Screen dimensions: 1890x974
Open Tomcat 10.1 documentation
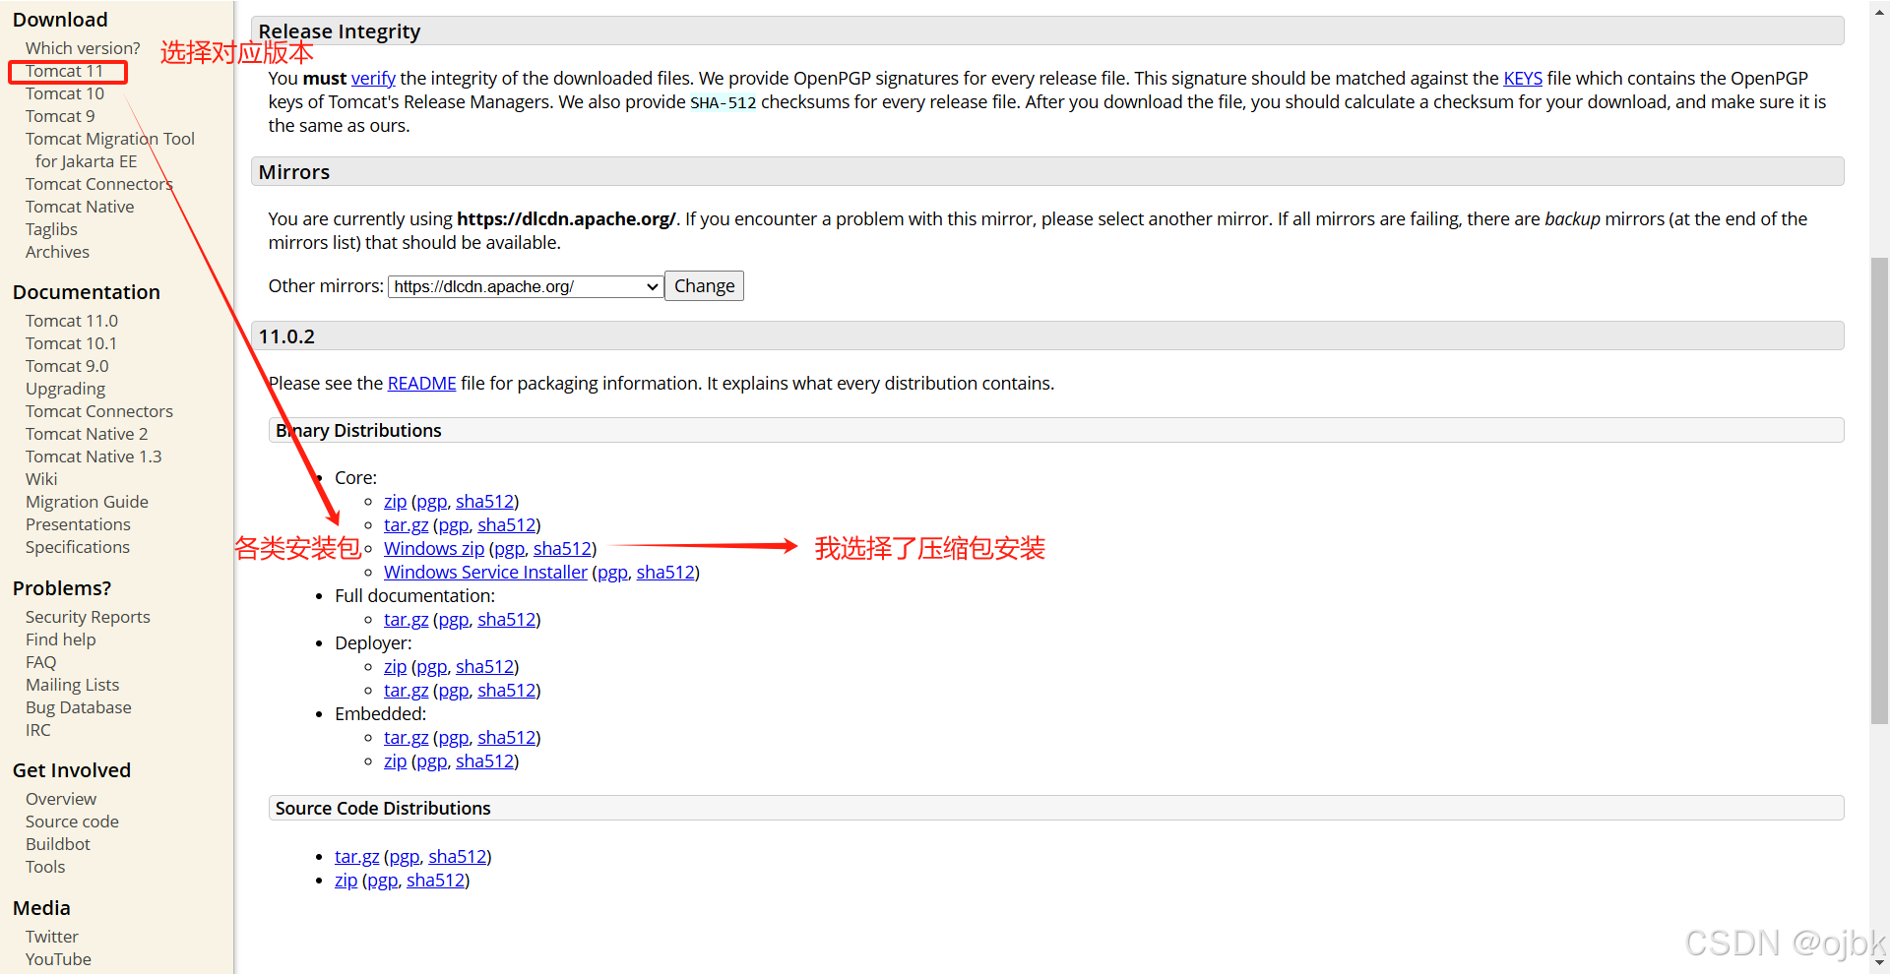click(71, 343)
